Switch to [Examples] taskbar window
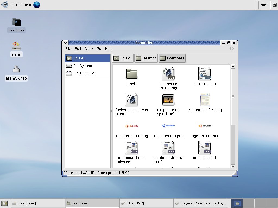This screenshot has height=208, width=278. [38, 203]
